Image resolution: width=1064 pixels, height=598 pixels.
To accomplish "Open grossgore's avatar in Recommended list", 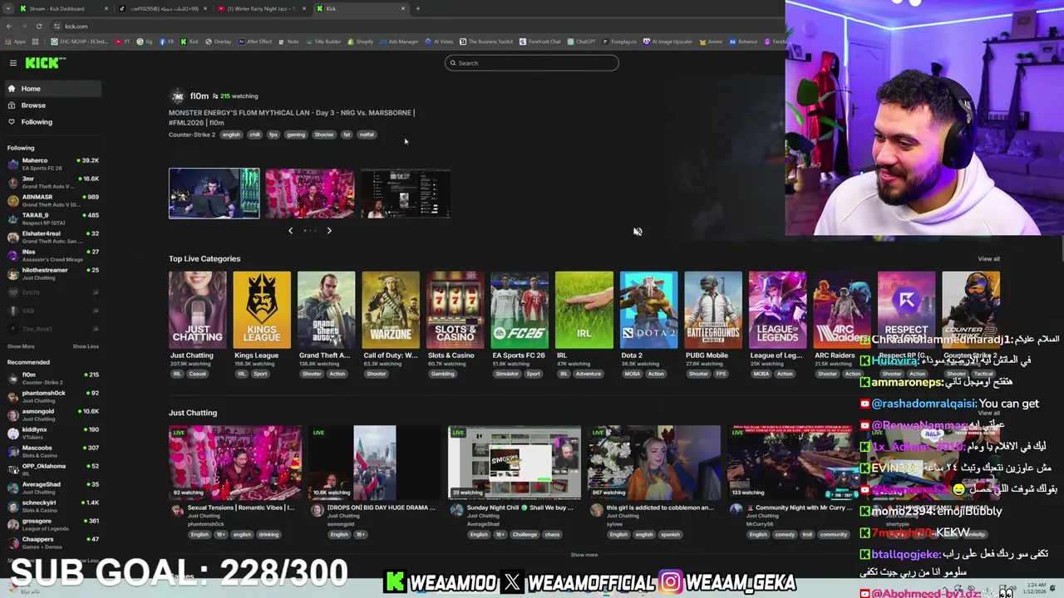I will tap(12, 524).
